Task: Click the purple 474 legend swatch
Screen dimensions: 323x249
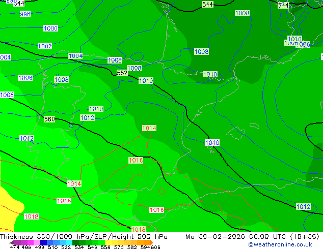Action: tap(17, 242)
